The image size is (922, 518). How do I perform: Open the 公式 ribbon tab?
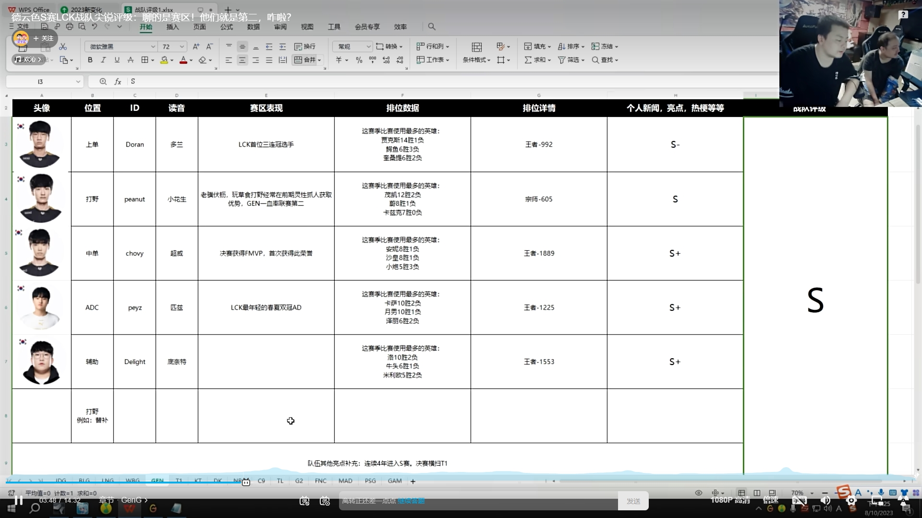click(x=227, y=27)
